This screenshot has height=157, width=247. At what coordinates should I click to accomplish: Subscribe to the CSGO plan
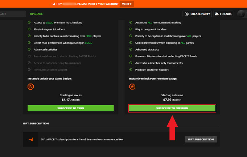click(71, 108)
